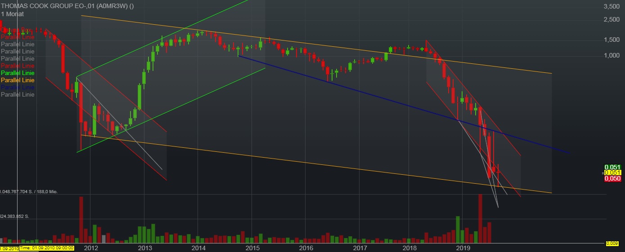Click the 2017 year label on time axis
This screenshot has height=252, width=625.
(x=360, y=248)
